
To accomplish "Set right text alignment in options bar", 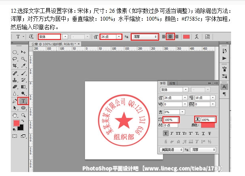I will [177, 37].
